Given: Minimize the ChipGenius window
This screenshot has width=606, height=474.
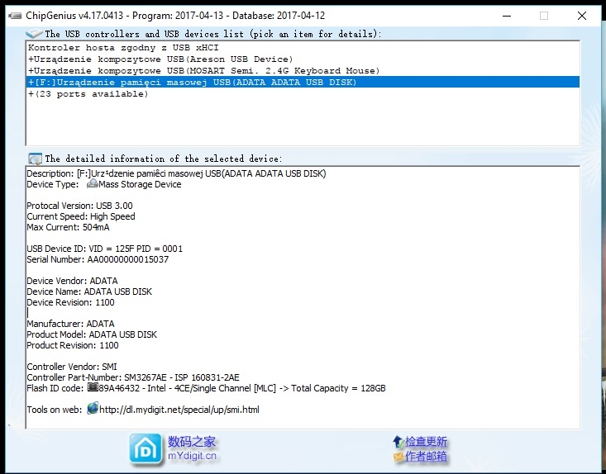Looking at the screenshot, I should 507,16.
